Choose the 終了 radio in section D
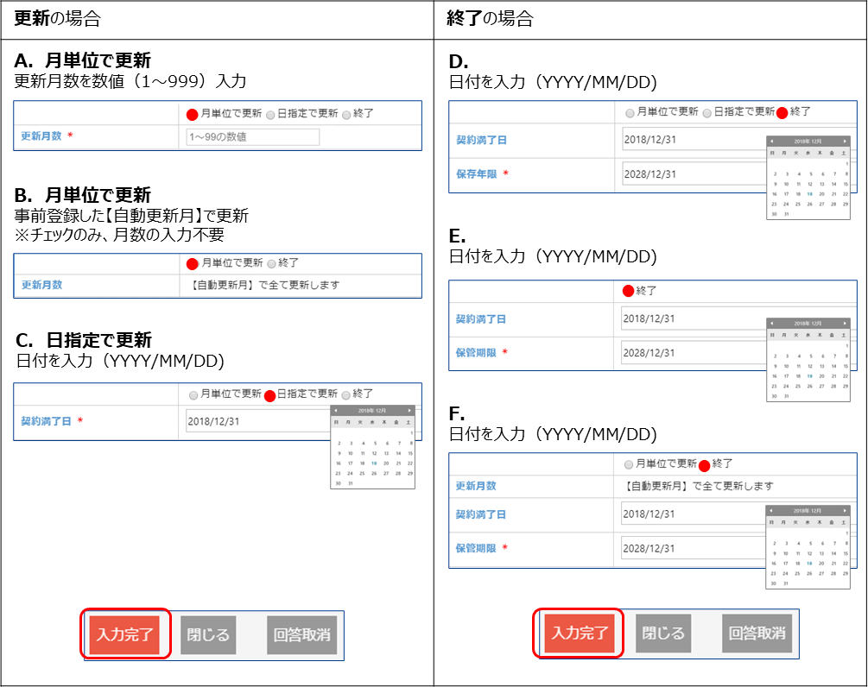868x687 pixels. [x=782, y=112]
